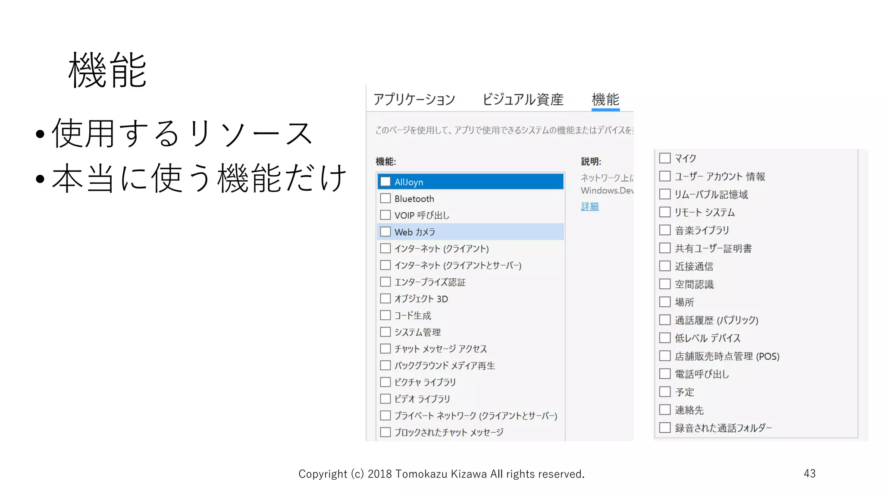Check インターネット (クライアント) checkbox
Viewport: 883px width, 497px height.
coord(385,248)
